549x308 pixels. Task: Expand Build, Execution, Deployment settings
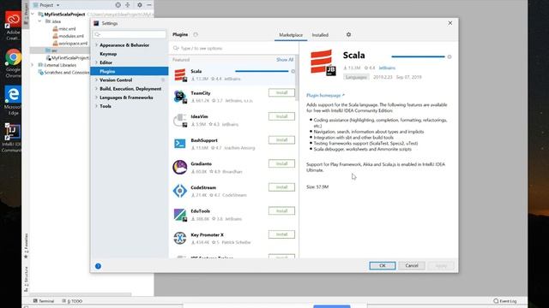pyautogui.click(x=97, y=89)
